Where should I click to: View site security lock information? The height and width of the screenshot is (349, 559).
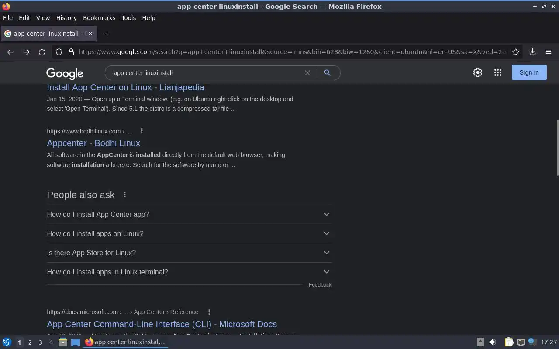[x=71, y=52]
